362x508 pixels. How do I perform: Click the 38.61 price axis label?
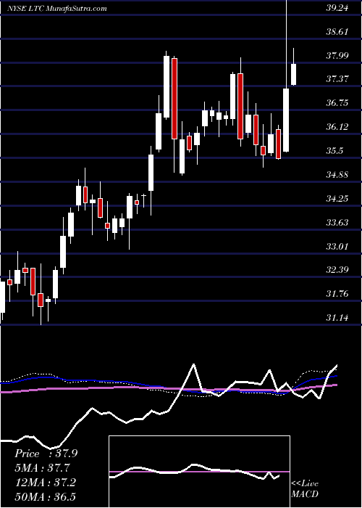click(337, 32)
